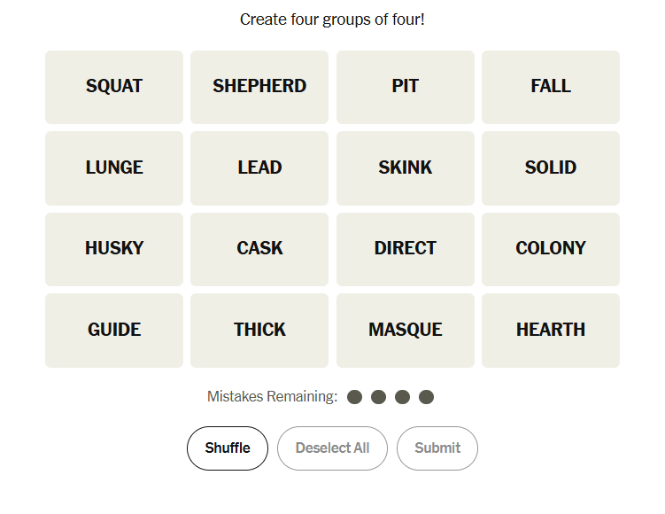665x514 pixels.
Task: Tap the CASK word tile
Action: (x=259, y=249)
